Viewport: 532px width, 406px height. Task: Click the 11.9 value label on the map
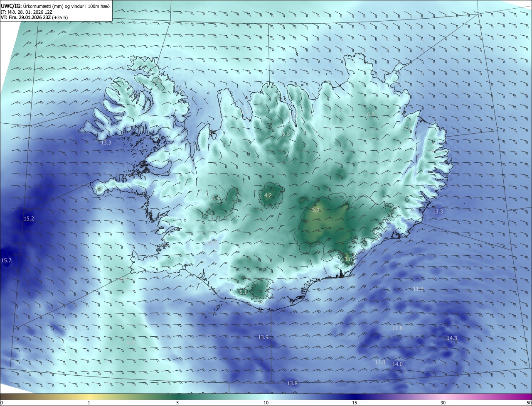(418, 289)
